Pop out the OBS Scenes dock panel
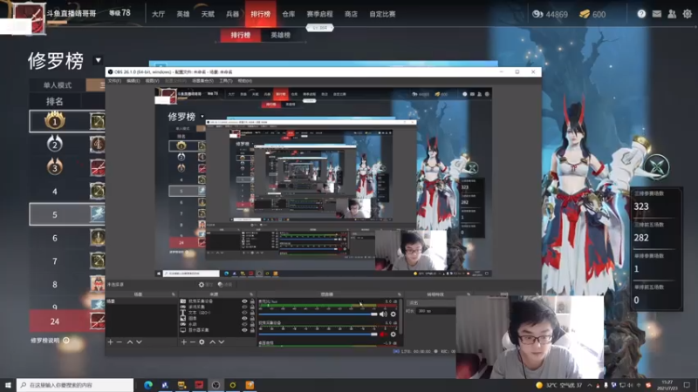The width and height of the screenshot is (698, 392). [173, 294]
